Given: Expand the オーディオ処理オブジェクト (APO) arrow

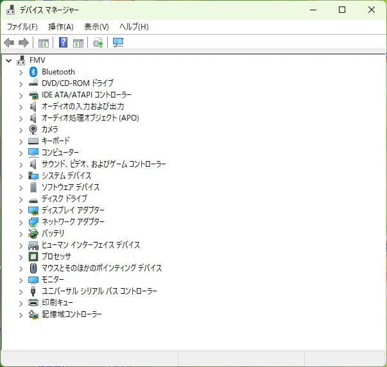Looking at the screenshot, I should [x=21, y=119].
